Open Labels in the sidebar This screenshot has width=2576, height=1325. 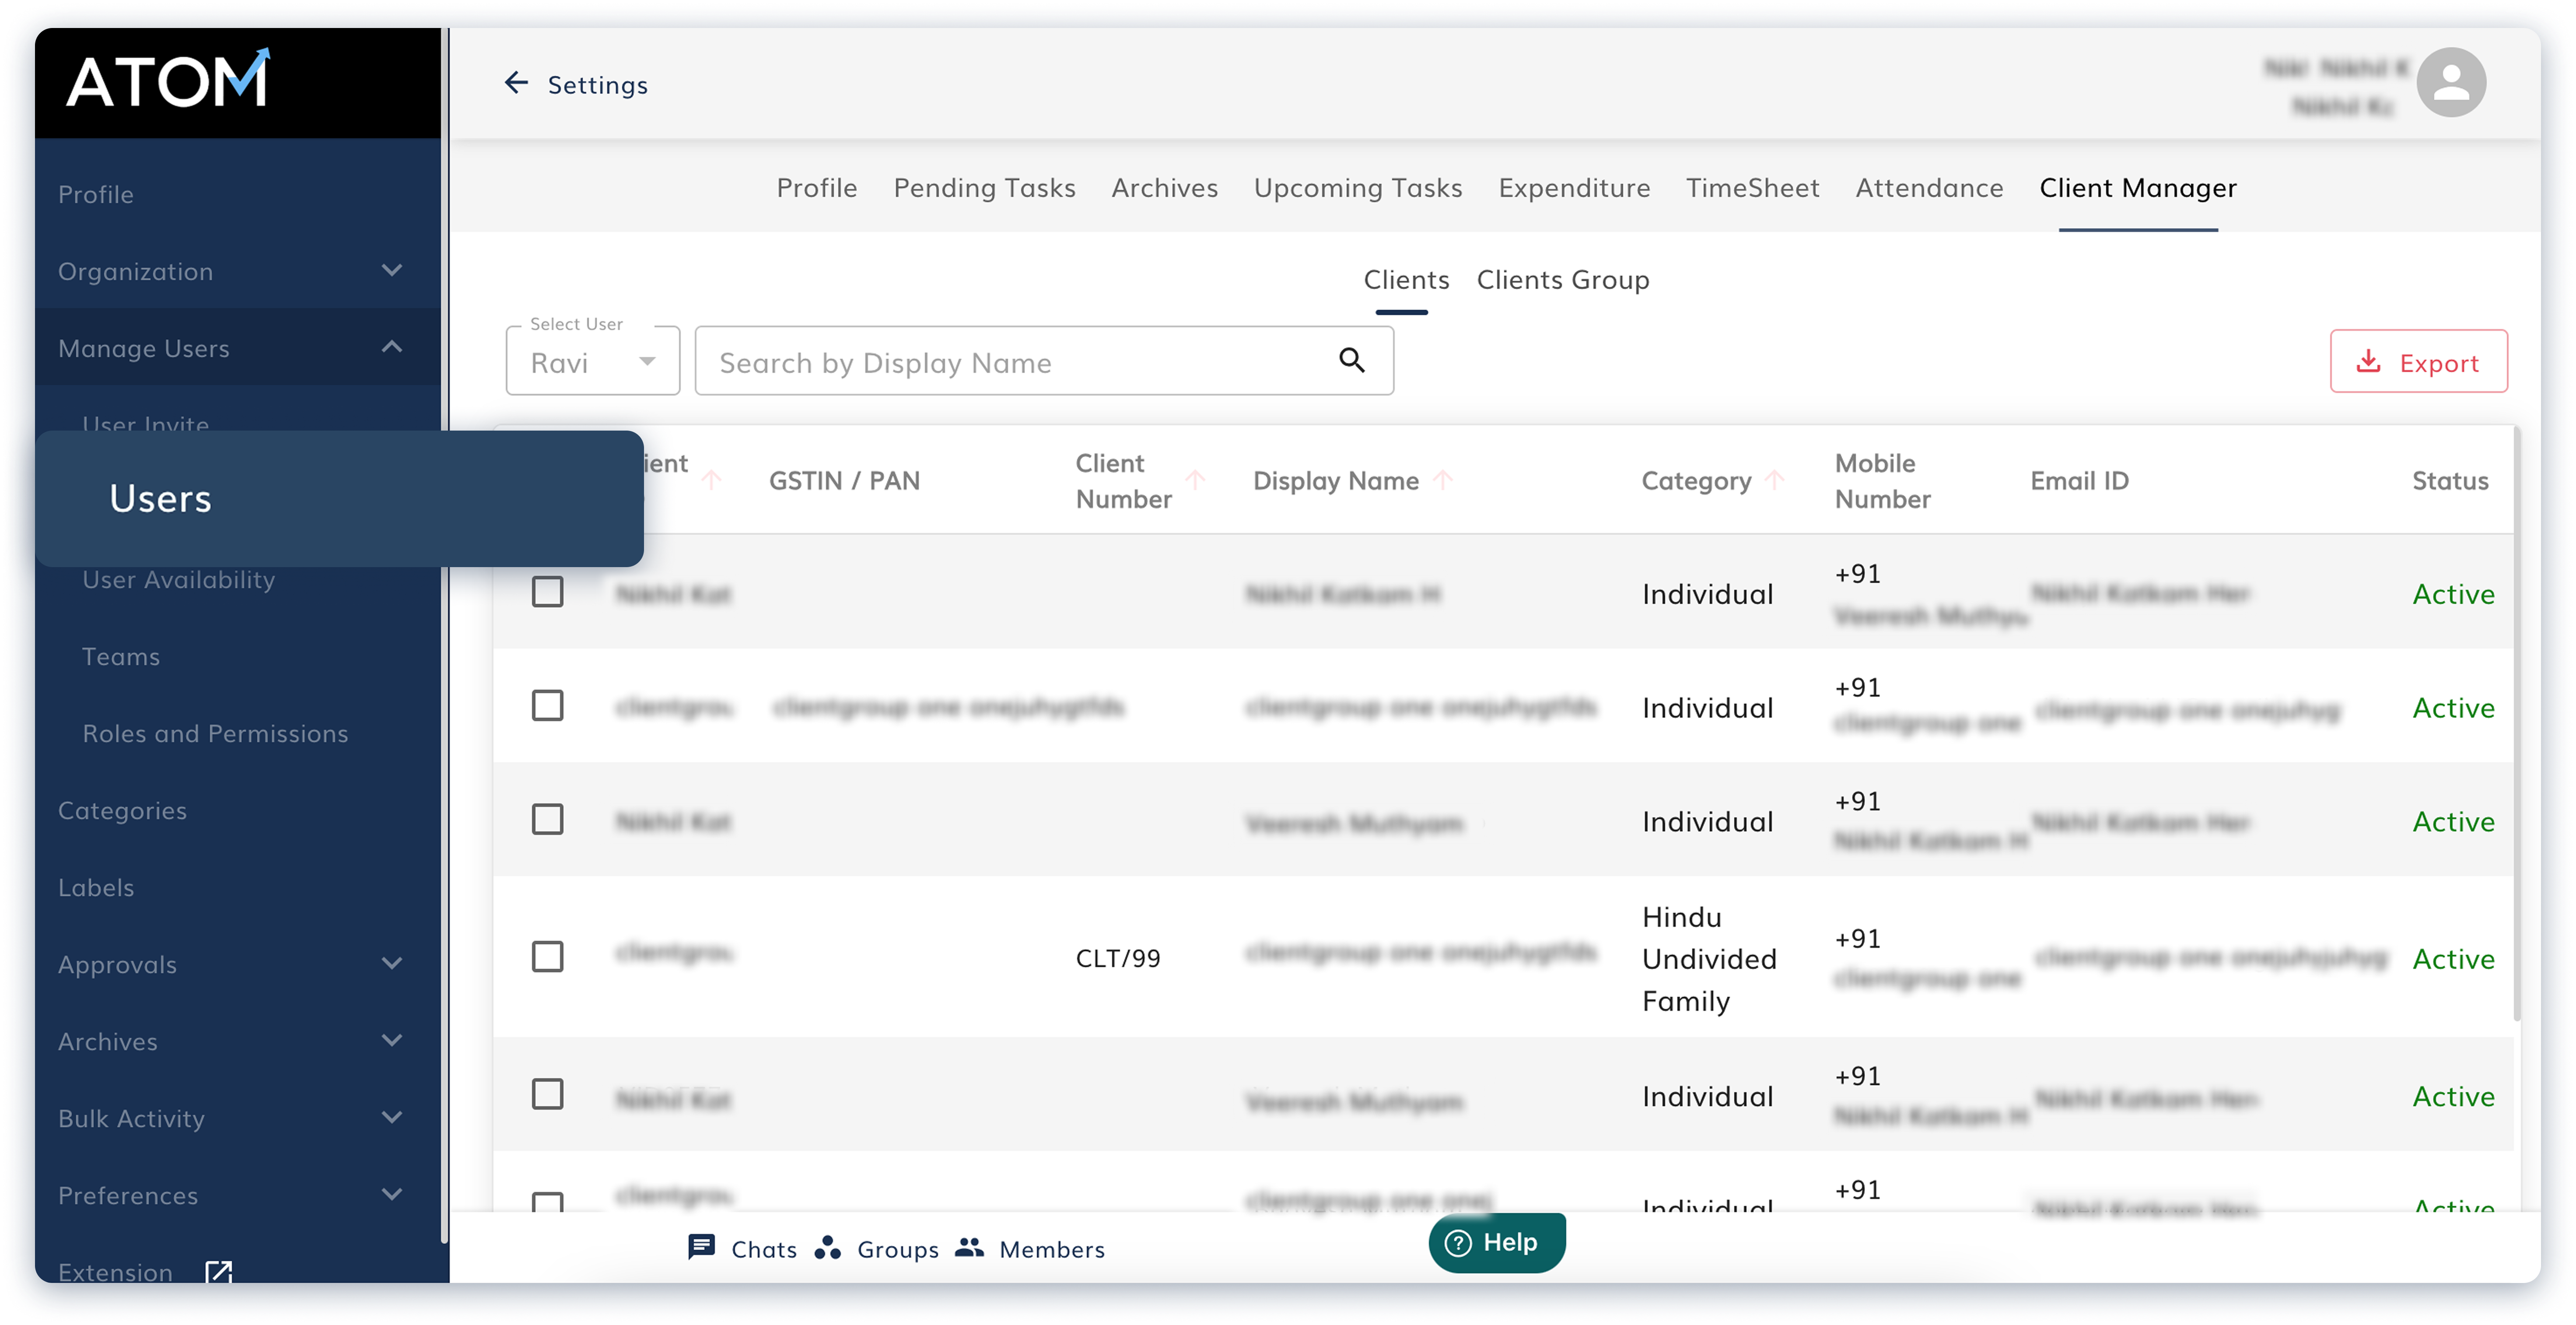click(x=96, y=887)
